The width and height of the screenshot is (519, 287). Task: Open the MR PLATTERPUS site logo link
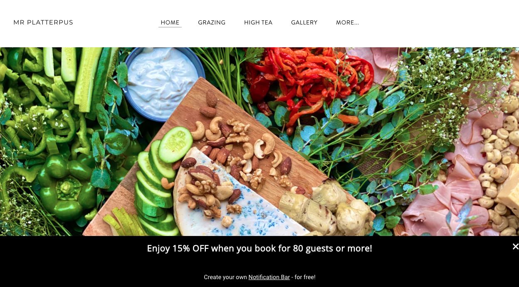(x=43, y=22)
